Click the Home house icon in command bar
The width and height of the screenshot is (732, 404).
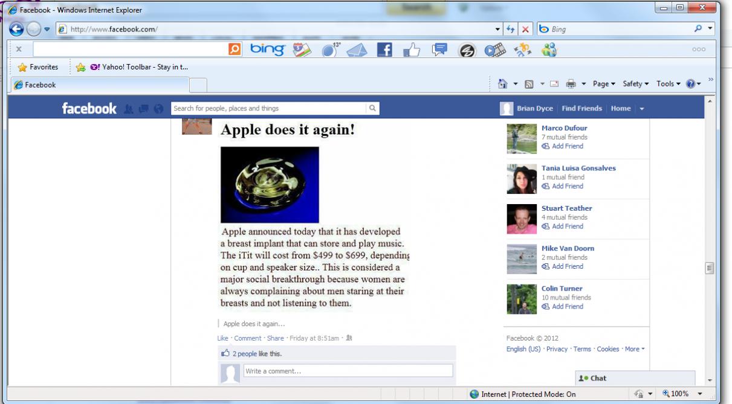click(502, 84)
